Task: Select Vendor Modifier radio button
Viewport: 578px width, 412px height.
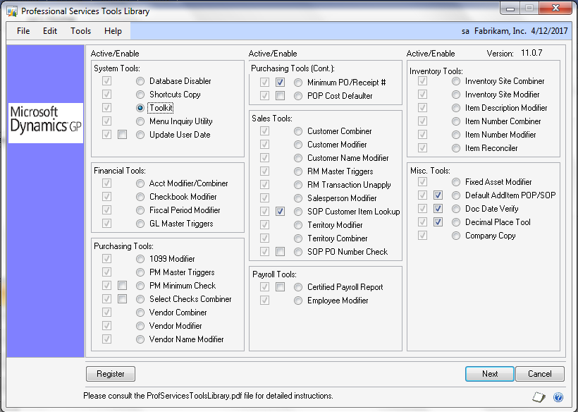Action: coord(140,326)
